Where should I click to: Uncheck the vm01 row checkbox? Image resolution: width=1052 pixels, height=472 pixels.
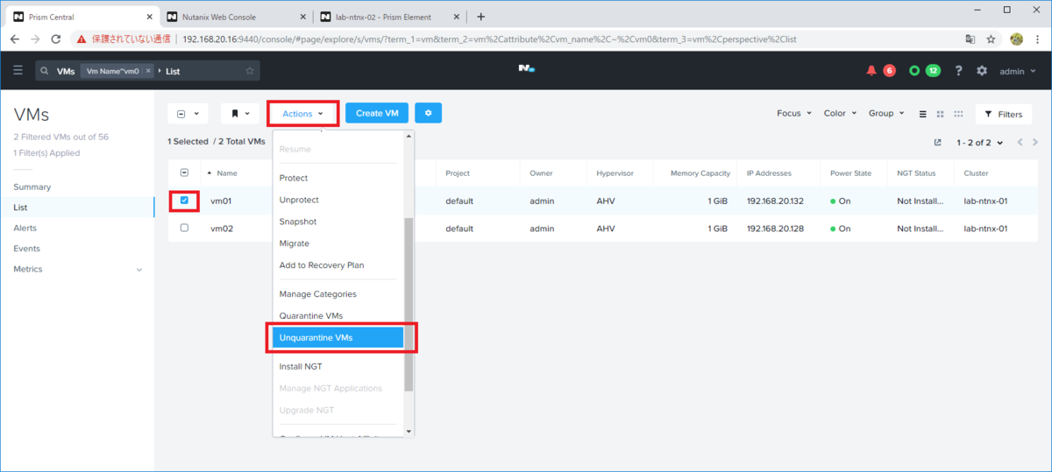coord(184,201)
